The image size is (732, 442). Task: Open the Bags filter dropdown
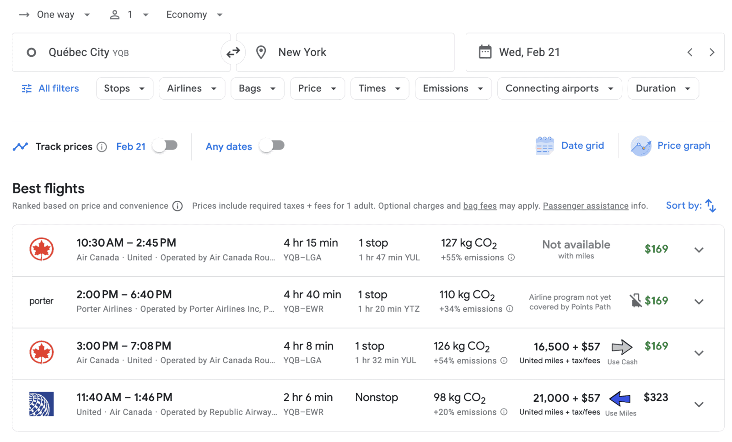point(257,88)
